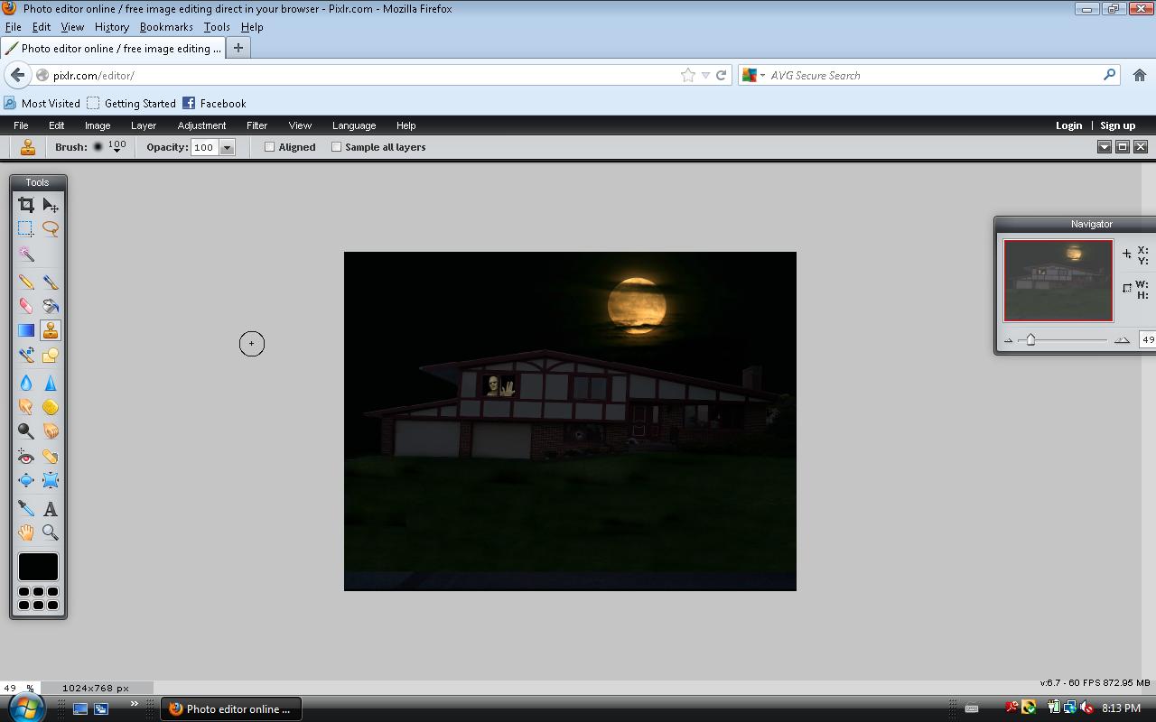Image resolution: width=1156 pixels, height=722 pixels.
Task: Open the Facebook bookmark
Action: 214,104
